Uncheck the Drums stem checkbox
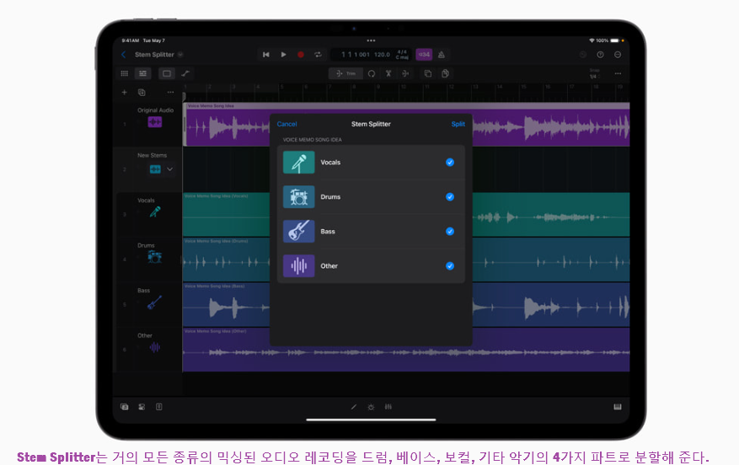 point(450,197)
